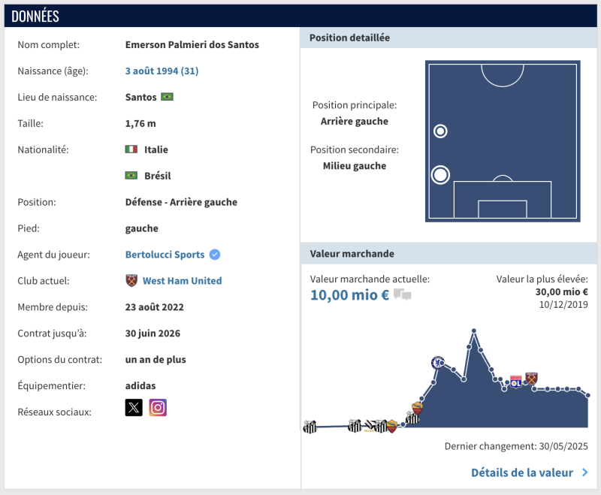601x495 pixels.
Task: Click the main left-back position marker on pitch
Action: pos(441,175)
